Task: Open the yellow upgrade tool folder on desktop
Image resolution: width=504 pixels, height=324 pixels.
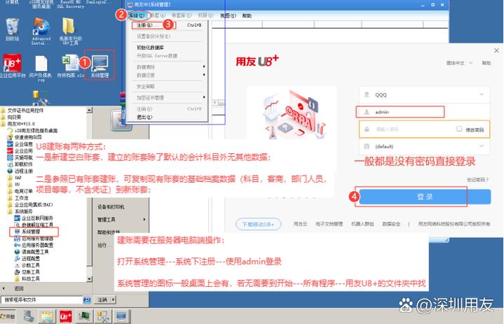Action: [x=69, y=31]
